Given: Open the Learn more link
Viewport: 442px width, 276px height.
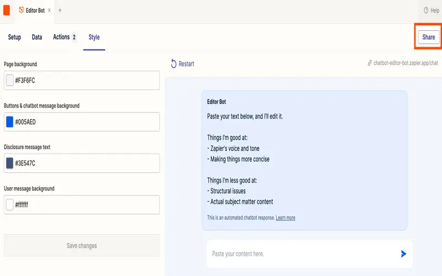Looking at the screenshot, I should [285, 217].
